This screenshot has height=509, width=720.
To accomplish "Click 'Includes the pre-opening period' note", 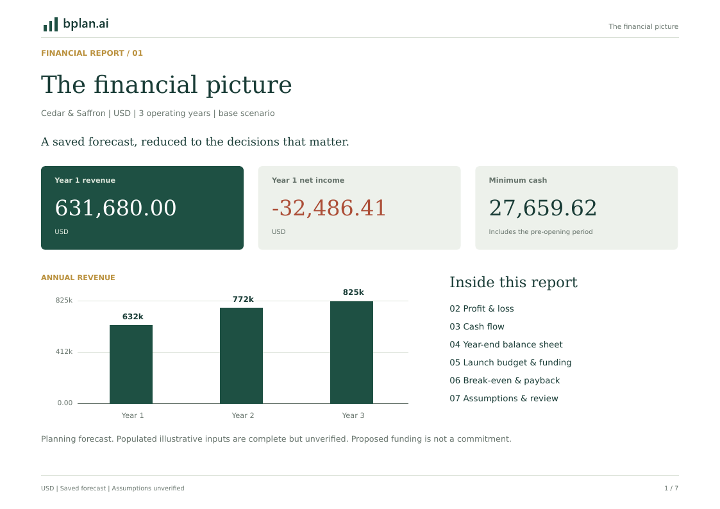I will coord(540,232).
